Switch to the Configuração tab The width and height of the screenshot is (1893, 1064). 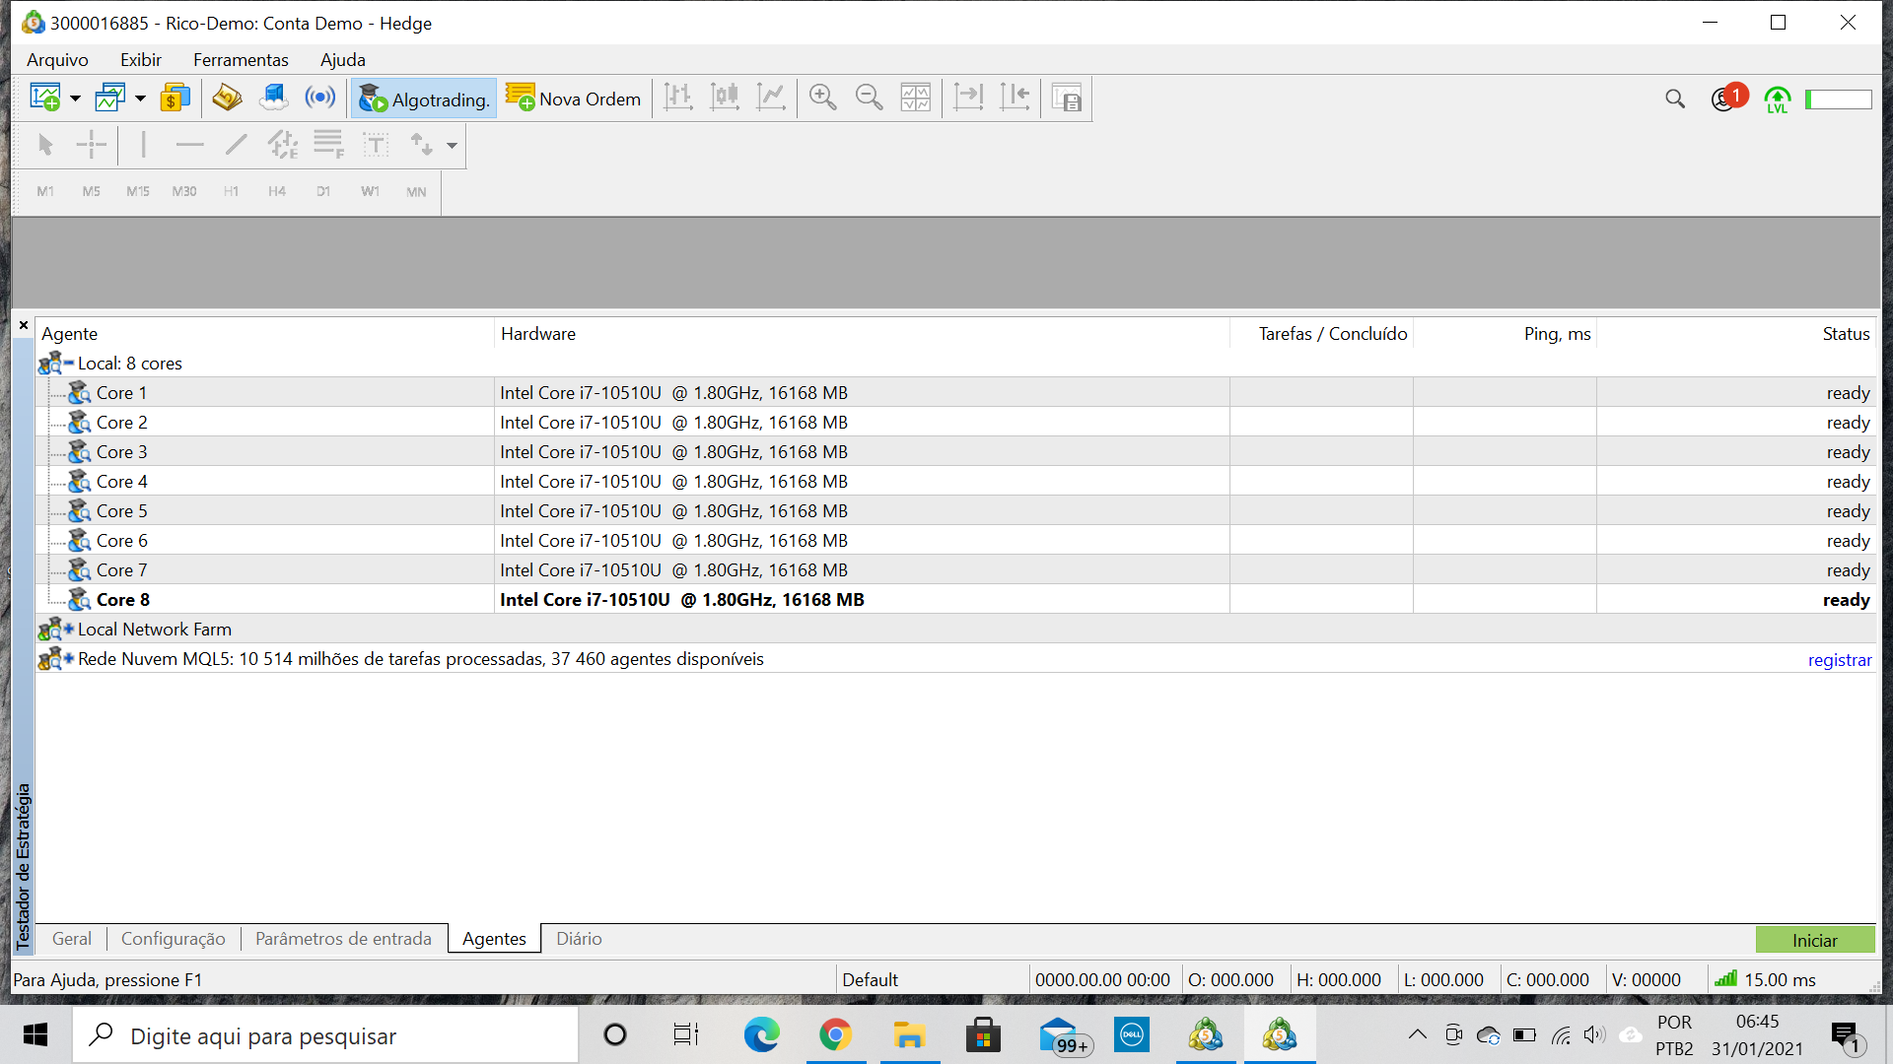[x=174, y=939]
